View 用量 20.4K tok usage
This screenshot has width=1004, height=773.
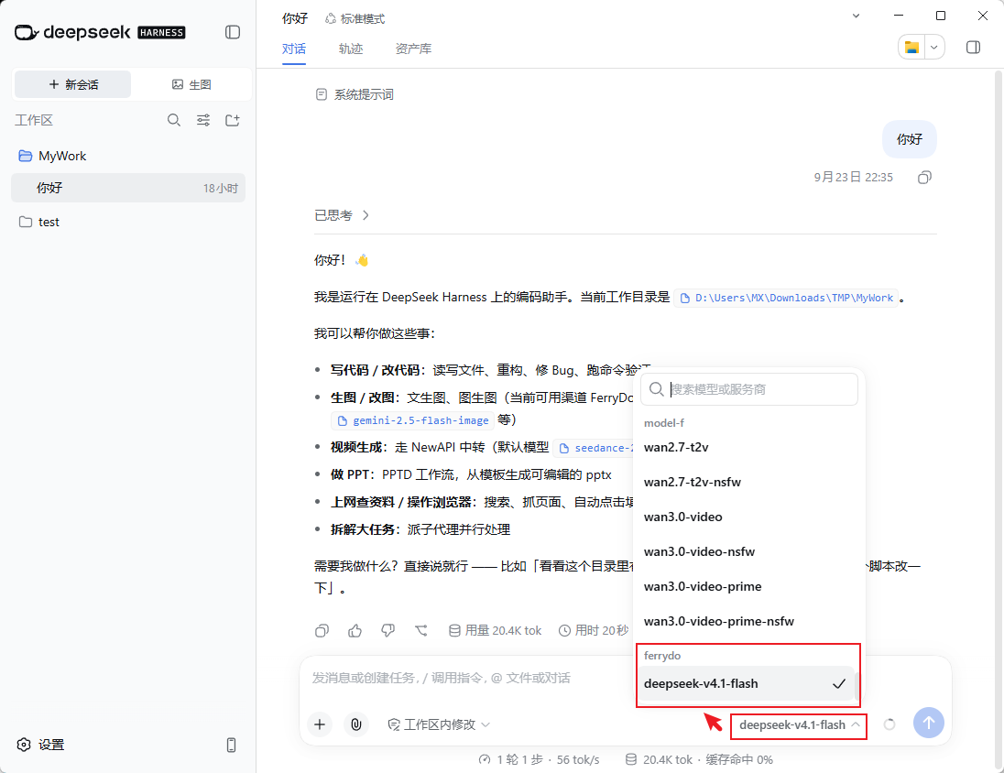pos(495,631)
